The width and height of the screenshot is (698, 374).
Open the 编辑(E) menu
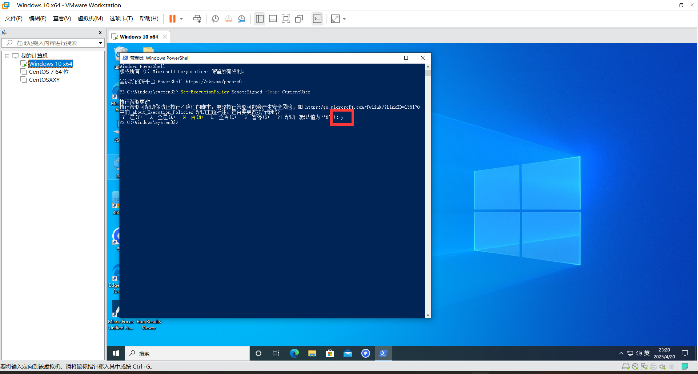(x=38, y=19)
